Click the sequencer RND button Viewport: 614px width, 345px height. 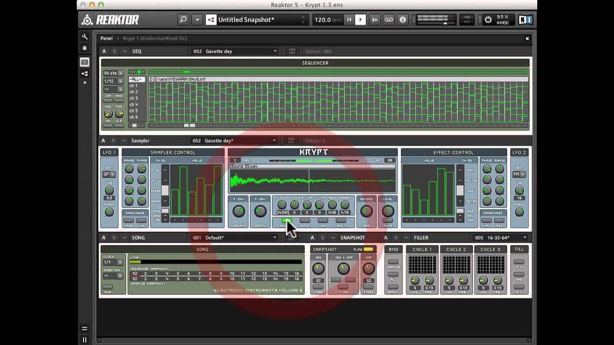(x=119, y=100)
